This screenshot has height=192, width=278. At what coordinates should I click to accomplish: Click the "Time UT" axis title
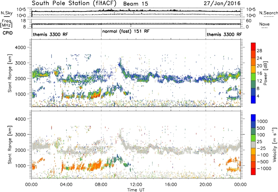[136, 190]
